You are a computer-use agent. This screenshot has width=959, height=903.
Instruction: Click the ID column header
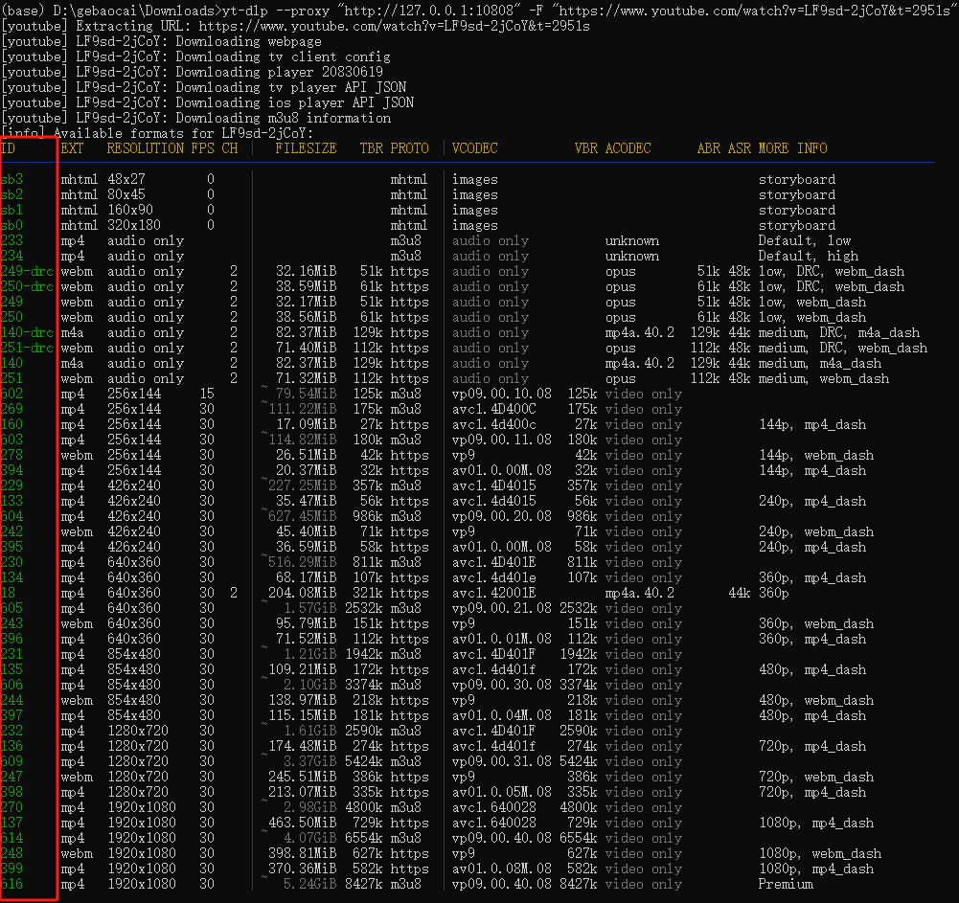click(9, 148)
